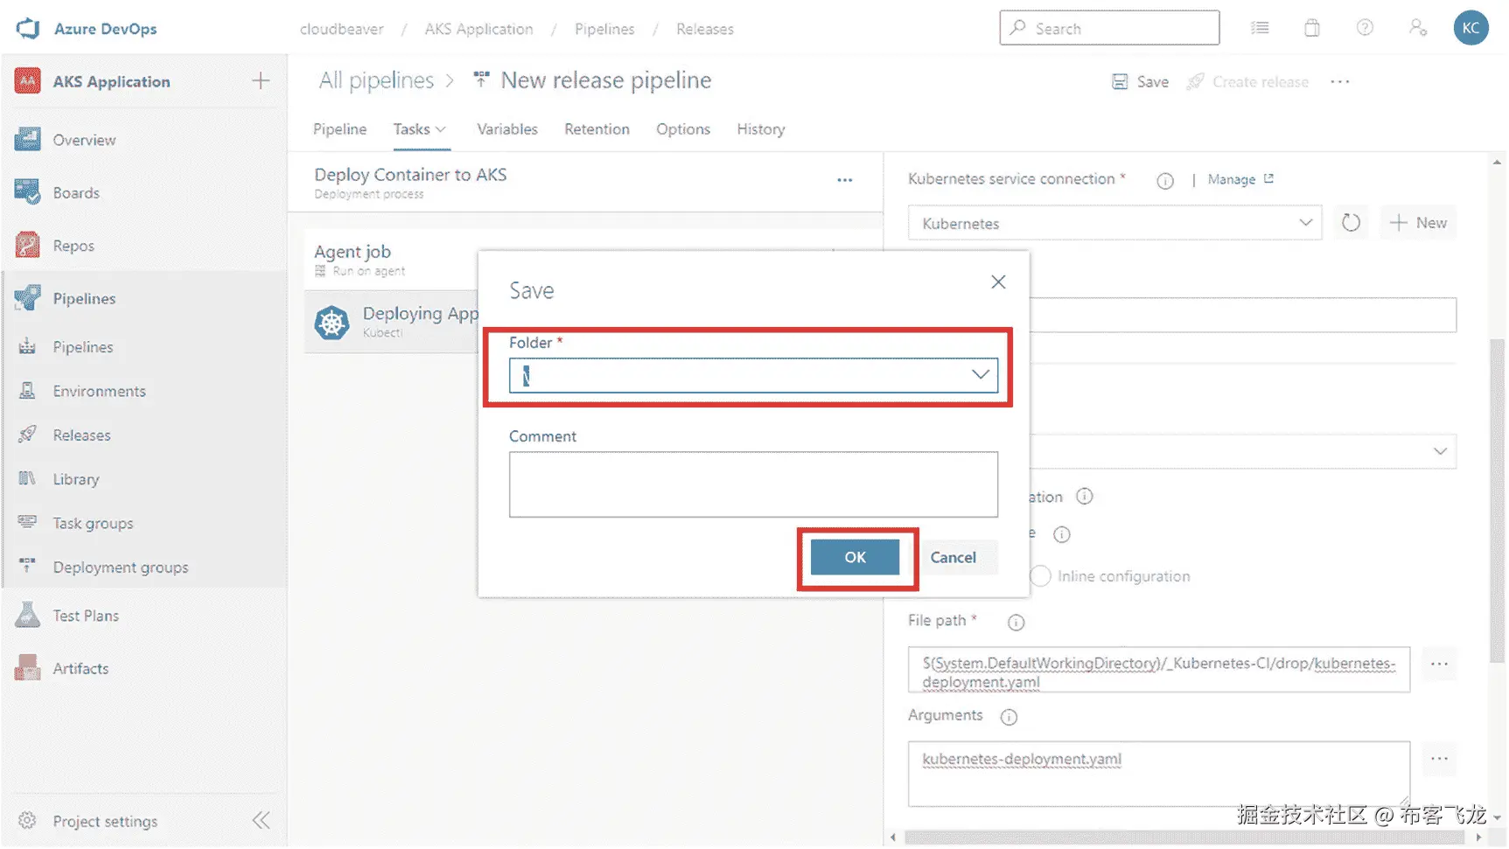Show info for the File path field

[1016, 623]
